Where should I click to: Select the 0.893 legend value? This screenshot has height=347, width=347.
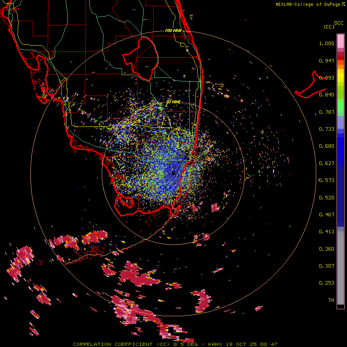[x=327, y=77]
